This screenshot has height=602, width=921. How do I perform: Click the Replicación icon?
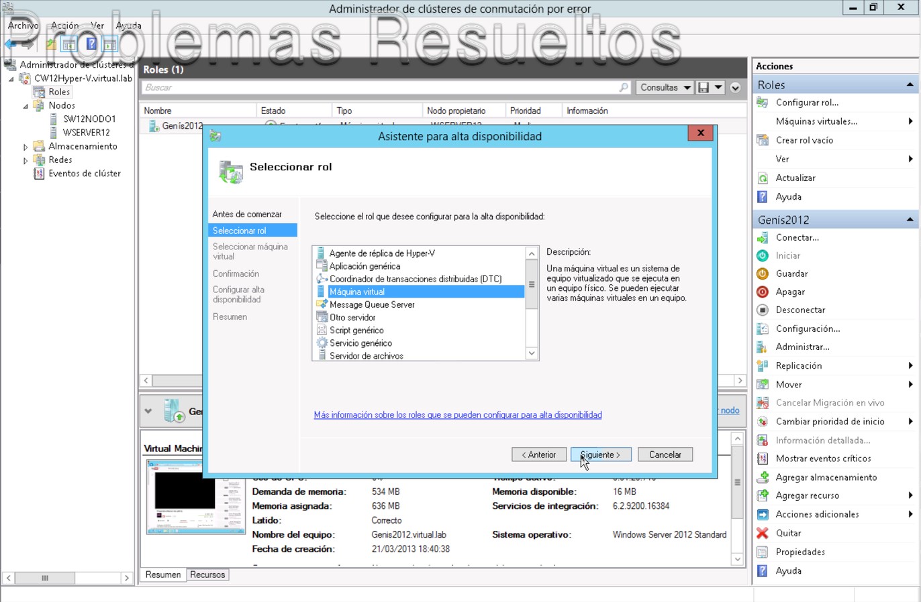click(x=762, y=365)
